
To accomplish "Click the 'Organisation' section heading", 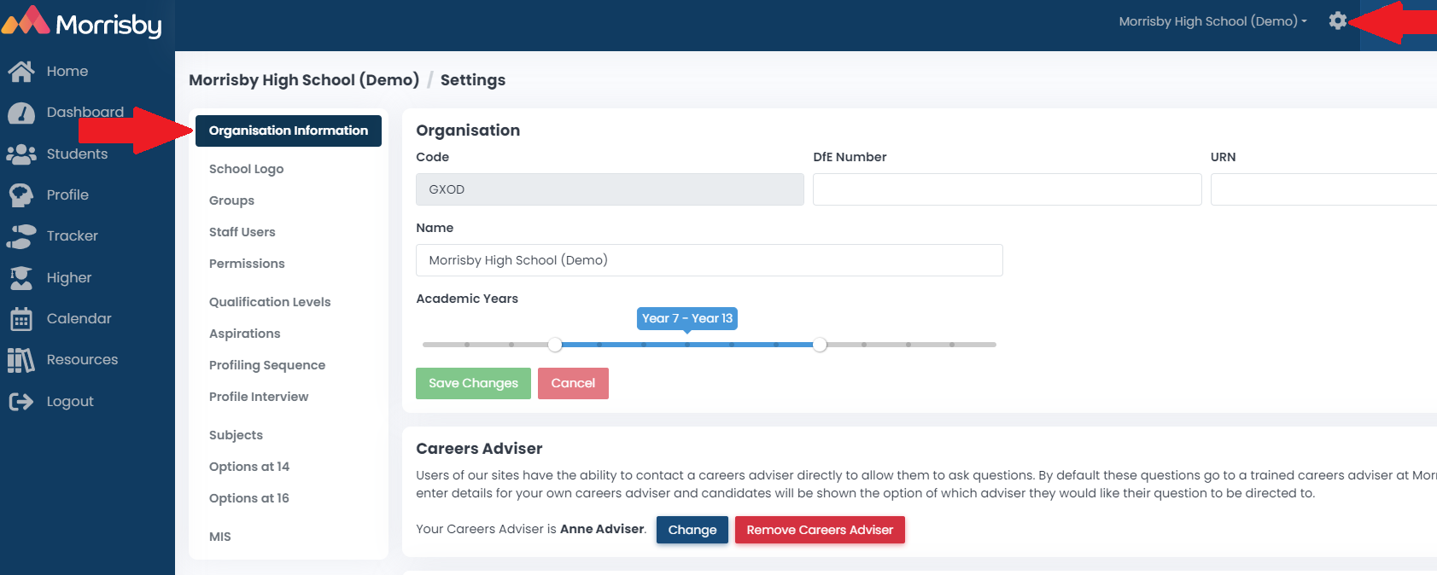I will (x=468, y=131).
